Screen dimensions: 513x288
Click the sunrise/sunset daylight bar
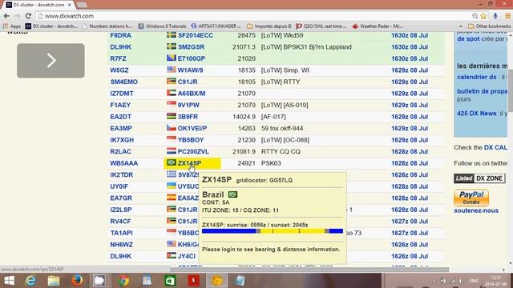(273, 231)
